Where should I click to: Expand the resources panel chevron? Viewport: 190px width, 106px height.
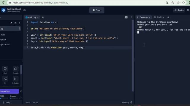point(21,97)
